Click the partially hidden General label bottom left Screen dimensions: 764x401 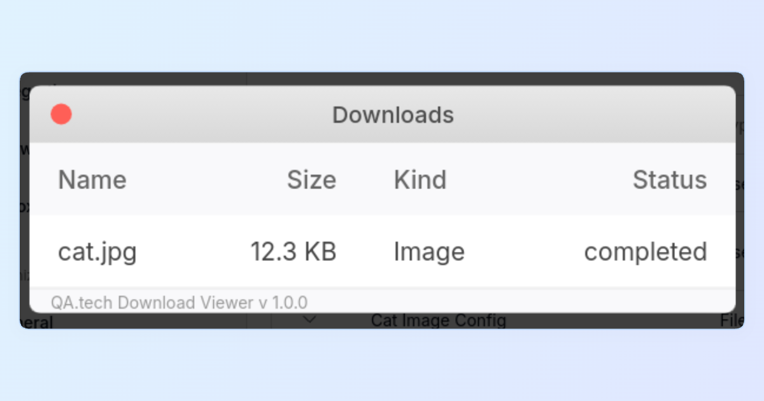[x=38, y=322]
